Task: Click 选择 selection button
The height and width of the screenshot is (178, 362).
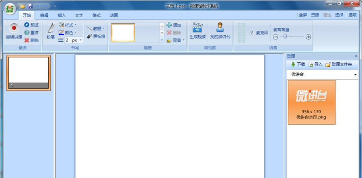Action: coord(339,15)
